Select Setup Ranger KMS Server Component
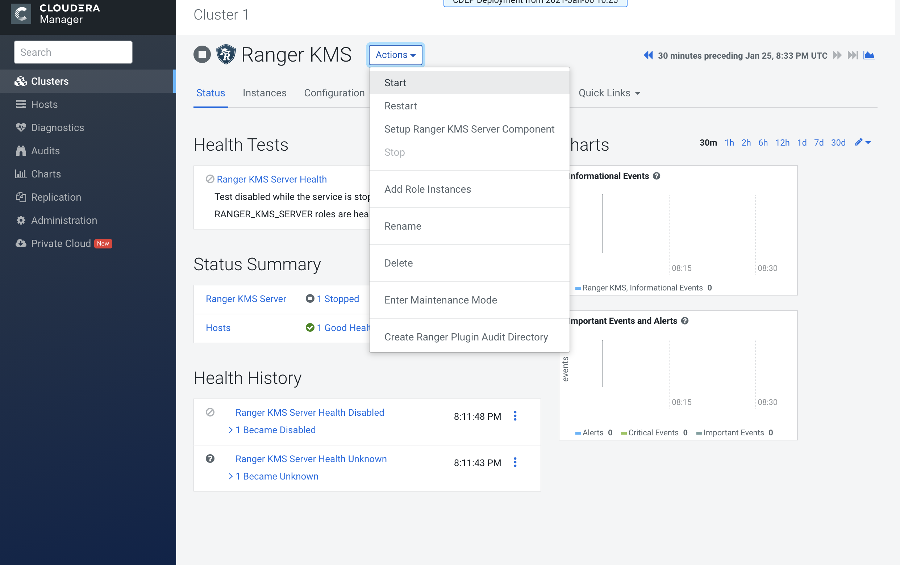This screenshot has width=900, height=565. tap(470, 129)
